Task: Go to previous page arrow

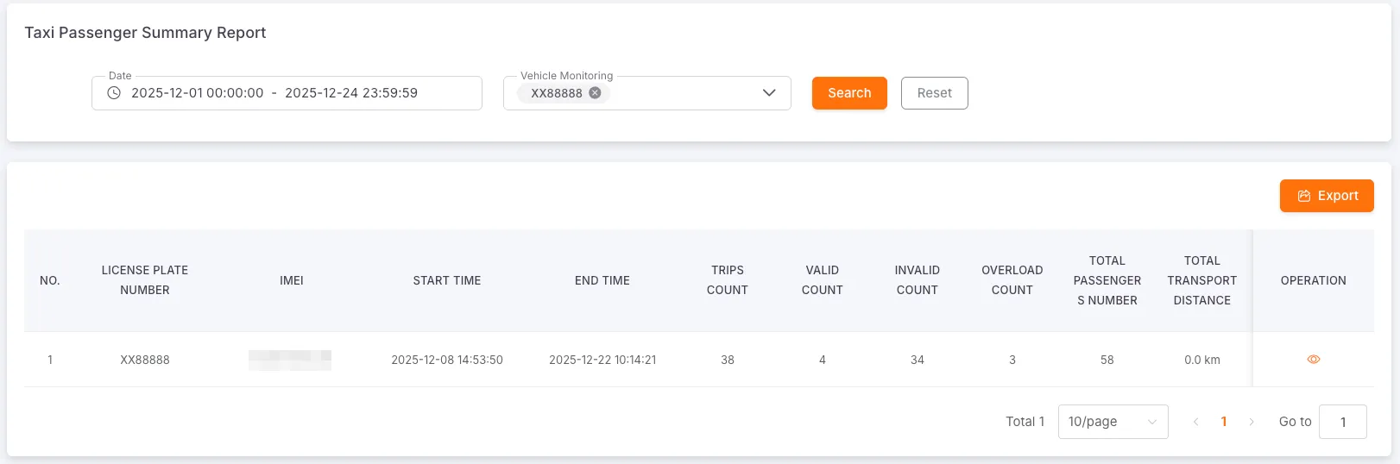Action: [1195, 422]
